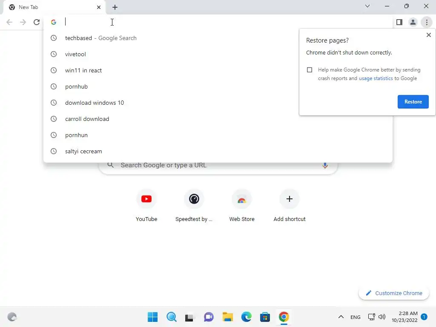
Task: Open the usage statistics link
Action: point(376,78)
